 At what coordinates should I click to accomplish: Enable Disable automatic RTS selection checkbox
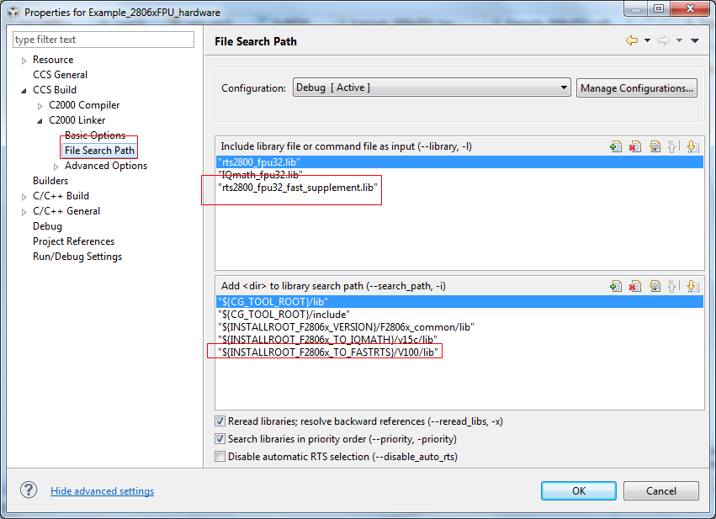(220, 457)
